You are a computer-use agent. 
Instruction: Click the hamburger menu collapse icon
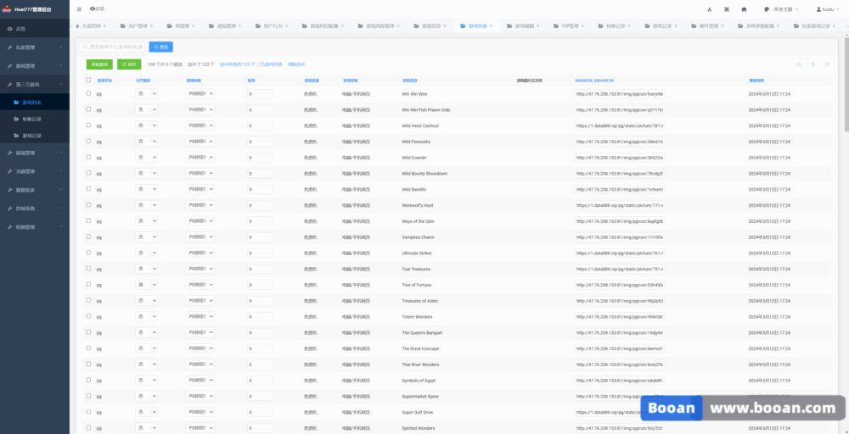click(x=79, y=8)
